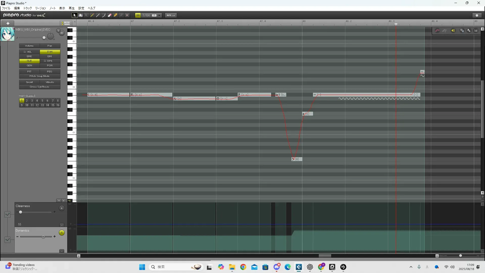Select the arrow pointer tool
The image size is (485, 273).
coord(74,15)
